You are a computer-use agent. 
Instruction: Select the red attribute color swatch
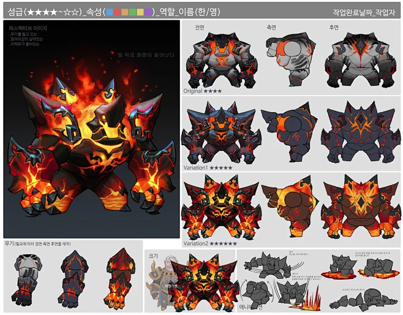tap(118, 12)
